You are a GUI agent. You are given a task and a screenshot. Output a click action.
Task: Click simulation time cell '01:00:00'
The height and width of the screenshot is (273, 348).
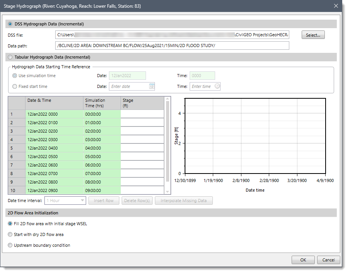(x=102, y=123)
